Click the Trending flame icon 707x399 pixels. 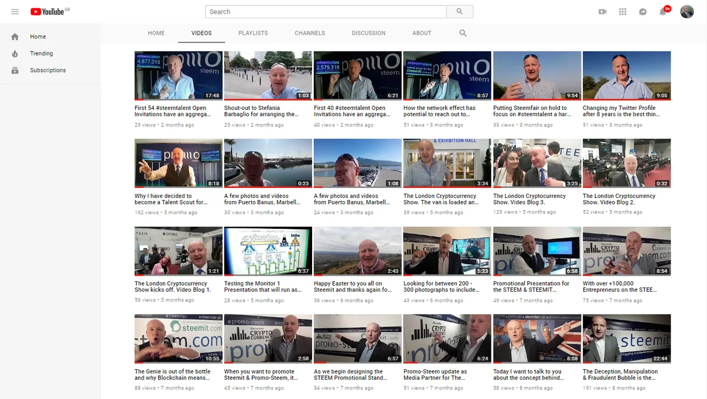15,54
